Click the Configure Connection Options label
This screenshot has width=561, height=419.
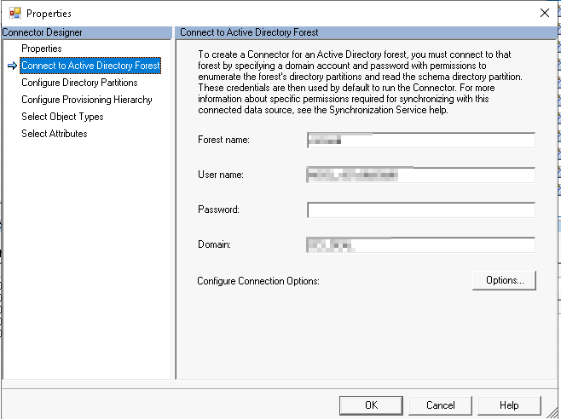tap(257, 281)
